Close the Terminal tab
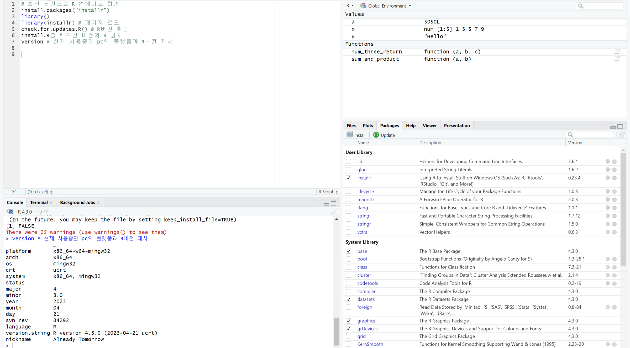Screen dimensions: 630x348 coord(51,203)
